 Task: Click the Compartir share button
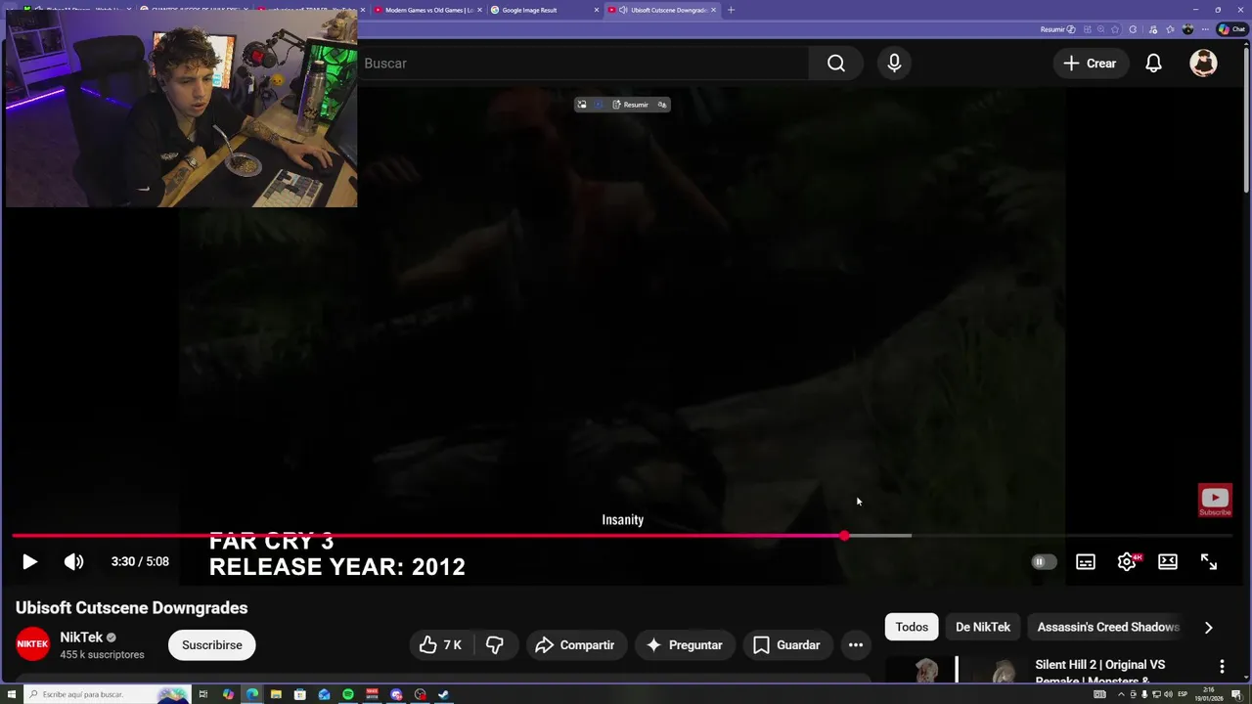[575, 645]
